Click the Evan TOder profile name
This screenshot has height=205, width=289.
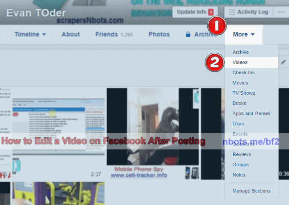pyautogui.click(x=36, y=13)
